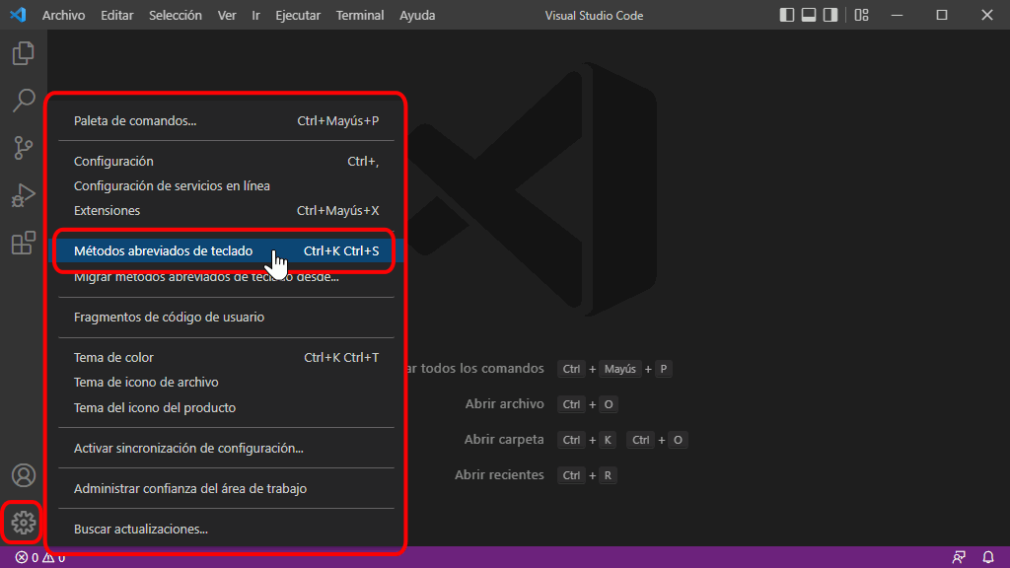Select Activar sincronización de configuración...
1010x568 pixels.
tap(226, 449)
